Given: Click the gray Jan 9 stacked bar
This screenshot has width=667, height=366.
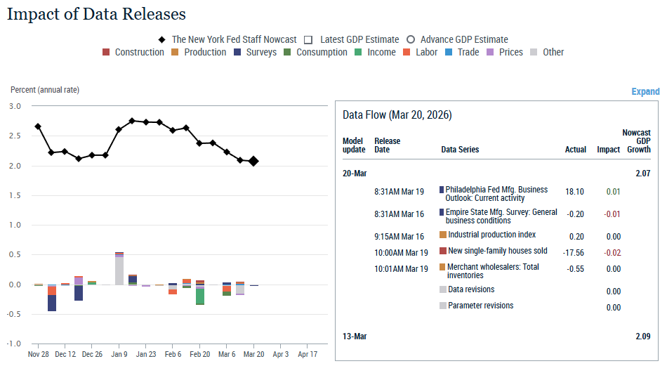Looking at the screenshot, I should coord(119,270).
